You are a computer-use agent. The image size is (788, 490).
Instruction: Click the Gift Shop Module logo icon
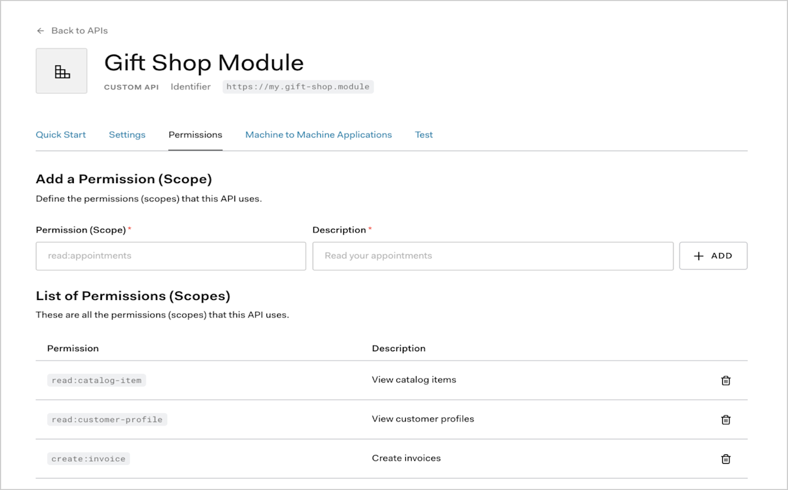61,70
